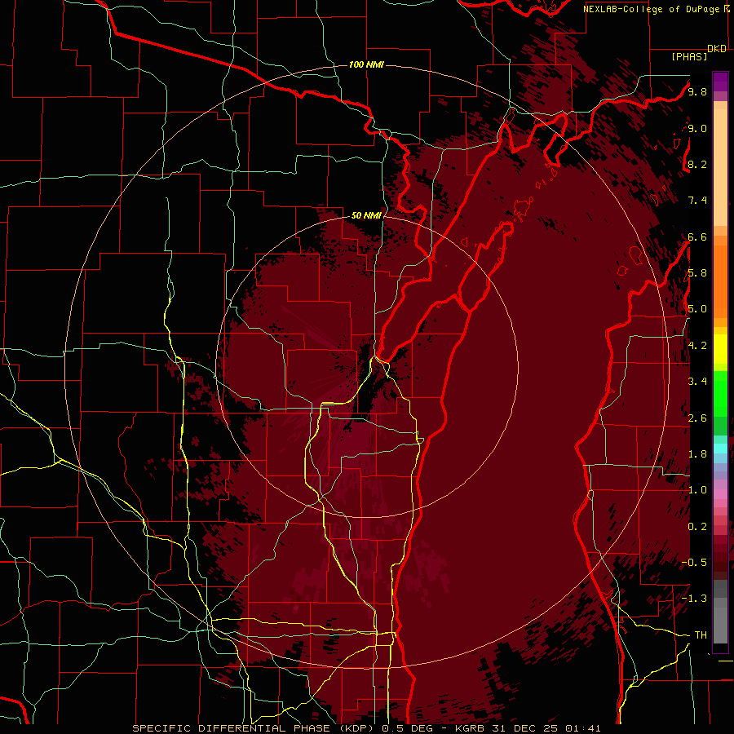Image resolution: width=734 pixels, height=734 pixels.
Task: Select the 8.2 value on the color scale
Action: (697, 164)
